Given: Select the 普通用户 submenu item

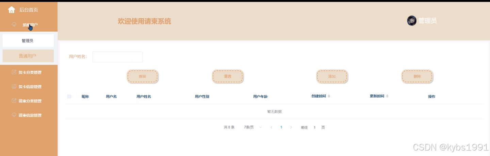Looking at the screenshot, I should 28,56.
